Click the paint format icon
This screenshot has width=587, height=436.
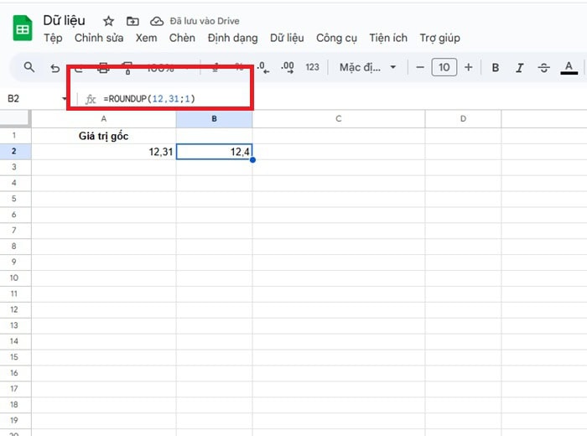(x=127, y=69)
